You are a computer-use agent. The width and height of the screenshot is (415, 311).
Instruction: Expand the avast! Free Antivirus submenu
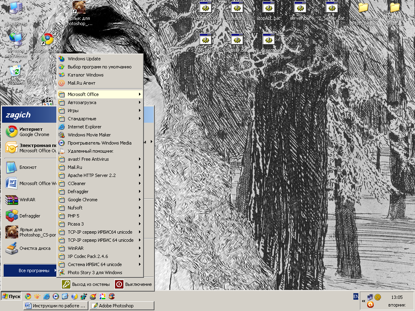pyautogui.click(x=100, y=159)
